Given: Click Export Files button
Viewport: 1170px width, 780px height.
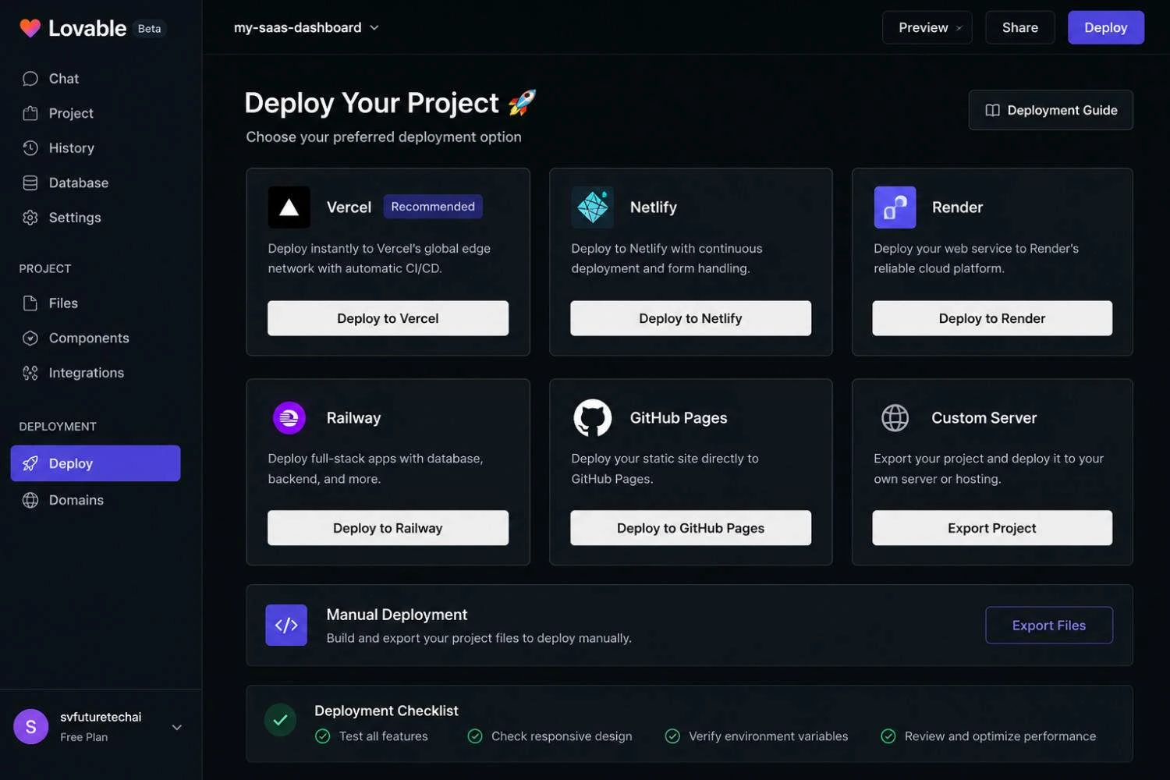Looking at the screenshot, I should point(1049,626).
